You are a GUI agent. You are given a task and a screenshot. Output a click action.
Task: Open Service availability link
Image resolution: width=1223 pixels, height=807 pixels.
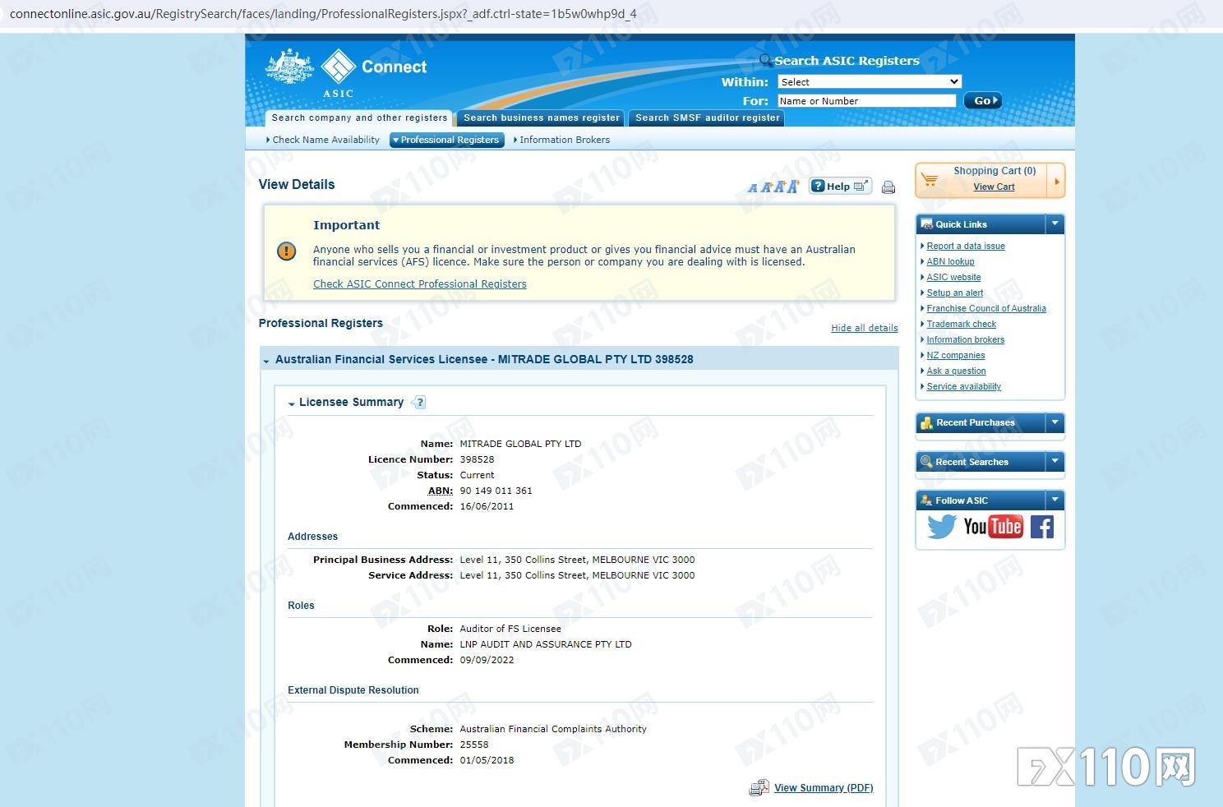pyautogui.click(x=964, y=386)
